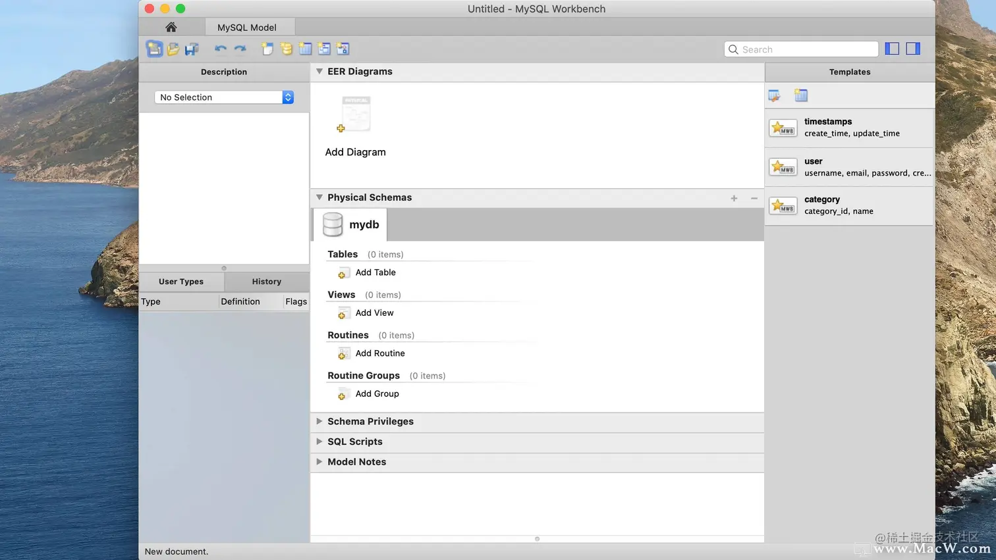Image resolution: width=996 pixels, height=560 pixels.
Task: Click the New Model toolbar icon
Action: tap(154, 49)
